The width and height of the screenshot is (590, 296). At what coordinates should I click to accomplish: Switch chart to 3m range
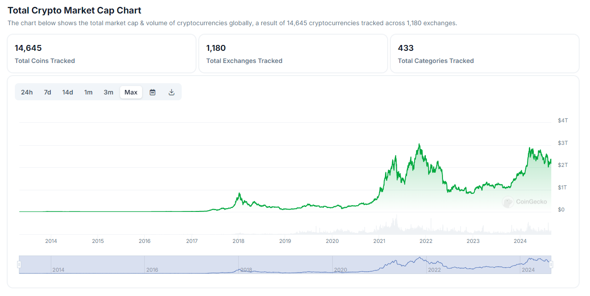108,92
